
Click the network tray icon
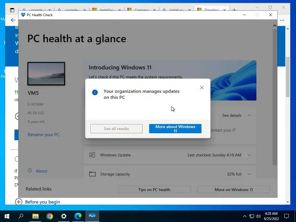point(252,216)
